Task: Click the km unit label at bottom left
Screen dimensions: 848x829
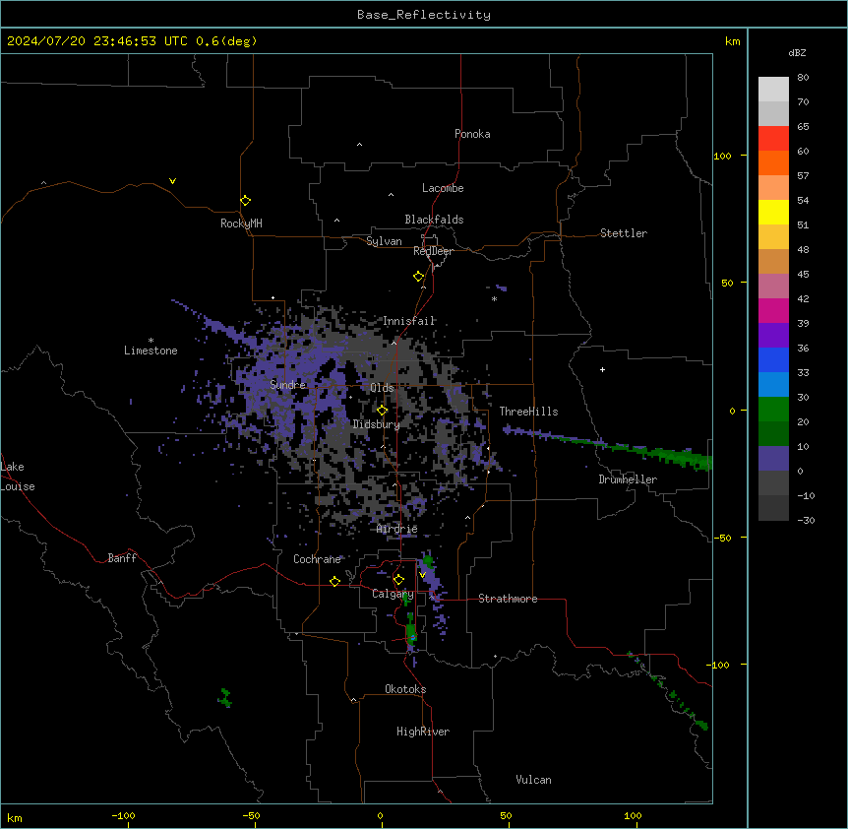Action: click(x=14, y=818)
